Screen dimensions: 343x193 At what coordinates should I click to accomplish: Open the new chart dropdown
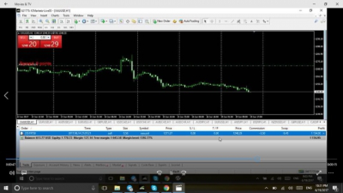tap(104, 21)
